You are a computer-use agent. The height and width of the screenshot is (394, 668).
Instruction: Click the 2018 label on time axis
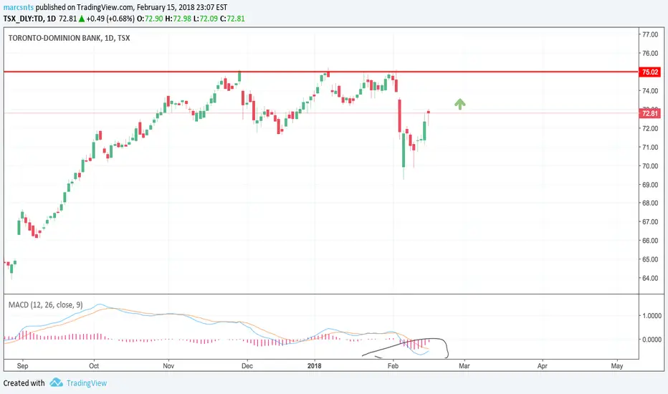pyautogui.click(x=315, y=366)
